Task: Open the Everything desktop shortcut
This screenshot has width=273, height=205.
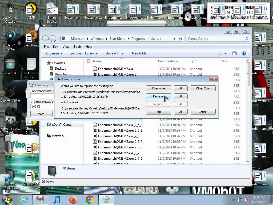Action: point(31,39)
